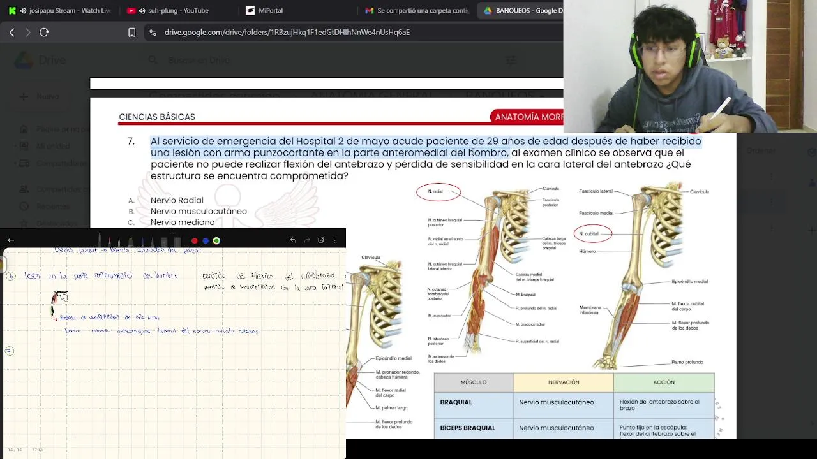Open the share/export icon in notes toolbar
817x459 pixels.
[x=321, y=240]
